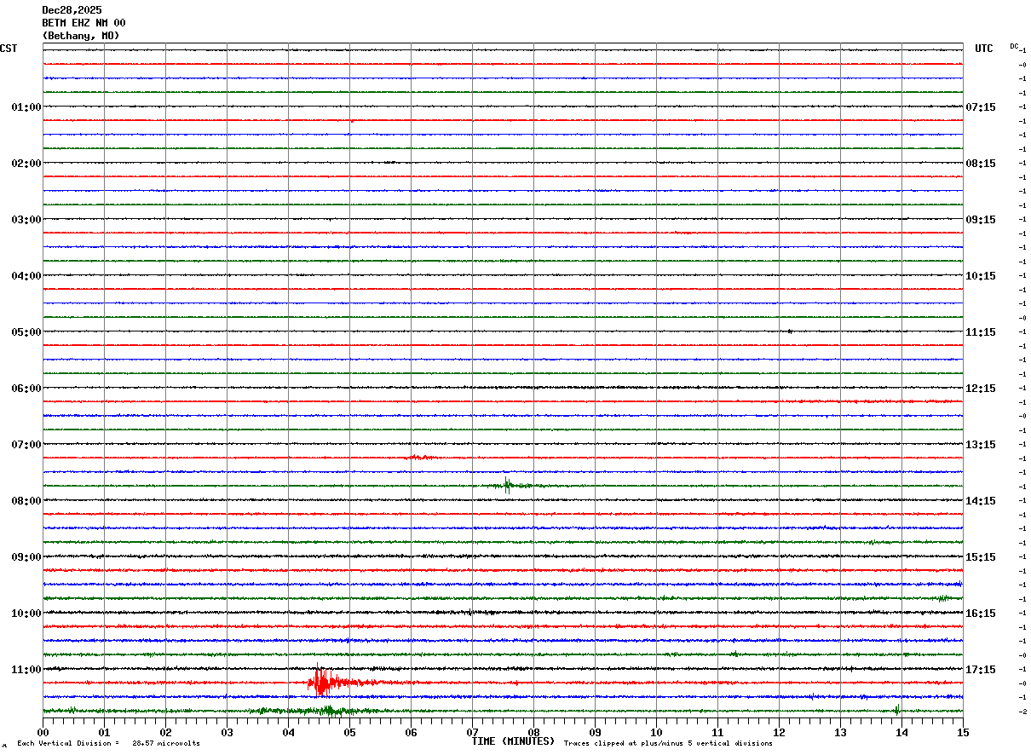This screenshot has height=755, width=1031.
Task: Click minute 10 on the time axis
Action: click(656, 732)
